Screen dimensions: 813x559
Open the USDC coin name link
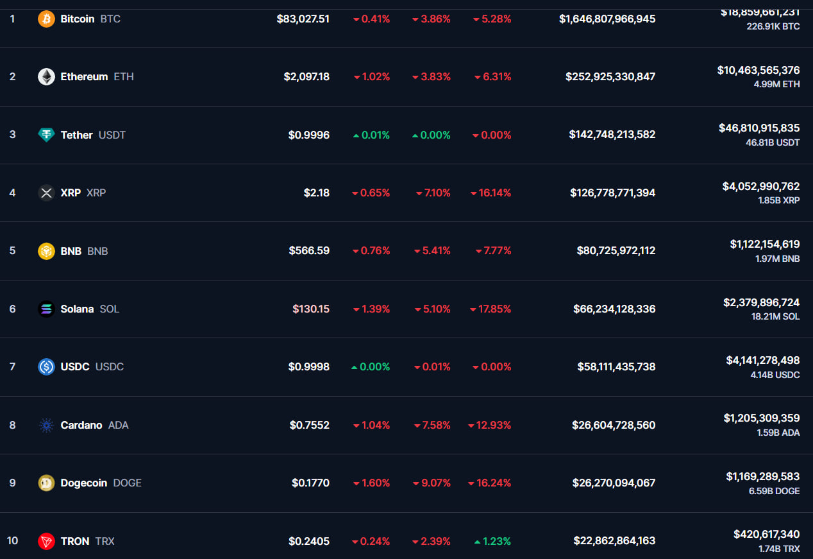92,366
